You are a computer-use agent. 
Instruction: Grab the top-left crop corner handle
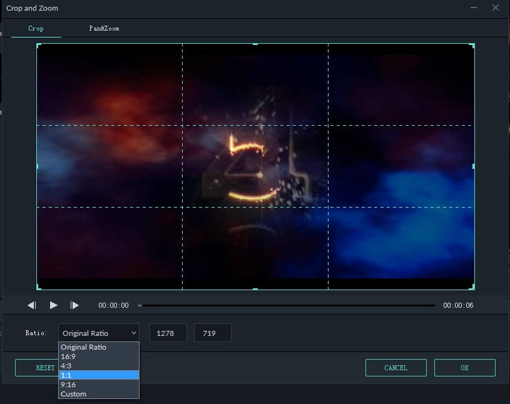tap(38, 45)
